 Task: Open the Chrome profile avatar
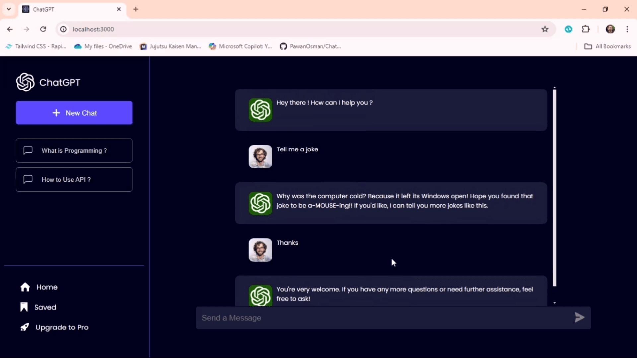(610, 29)
